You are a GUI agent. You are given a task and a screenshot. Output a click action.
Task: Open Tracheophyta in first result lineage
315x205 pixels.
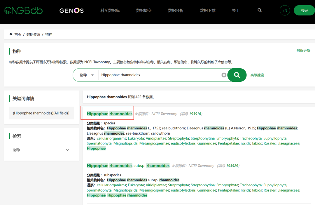(251, 138)
